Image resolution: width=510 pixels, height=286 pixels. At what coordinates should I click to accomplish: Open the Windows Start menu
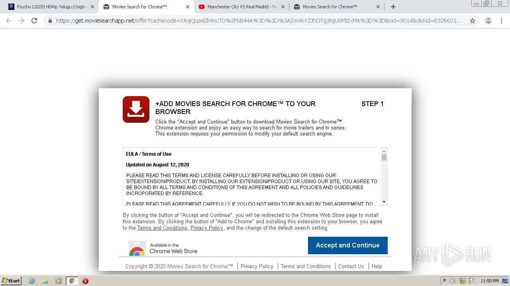(11, 281)
